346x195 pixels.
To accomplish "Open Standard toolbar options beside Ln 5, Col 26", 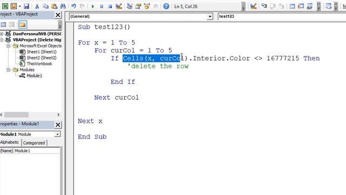I will tap(243, 6).
